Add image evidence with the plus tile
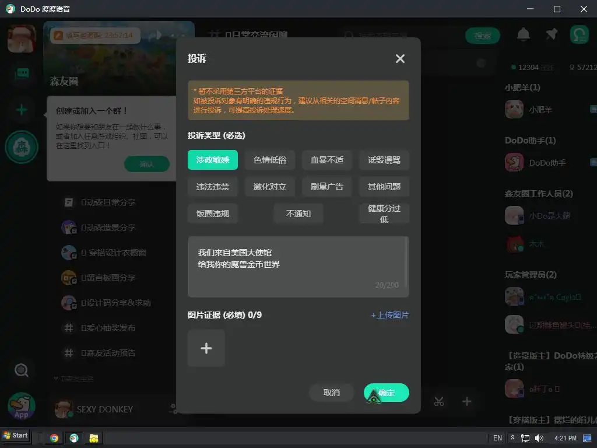Image resolution: width=597 pixels, height=448 pixels. (206, 348)
